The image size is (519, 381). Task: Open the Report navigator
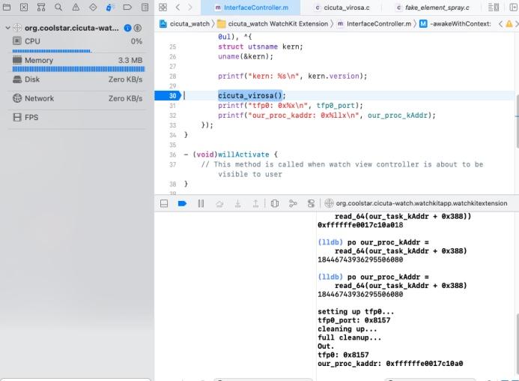click(143, 7)
